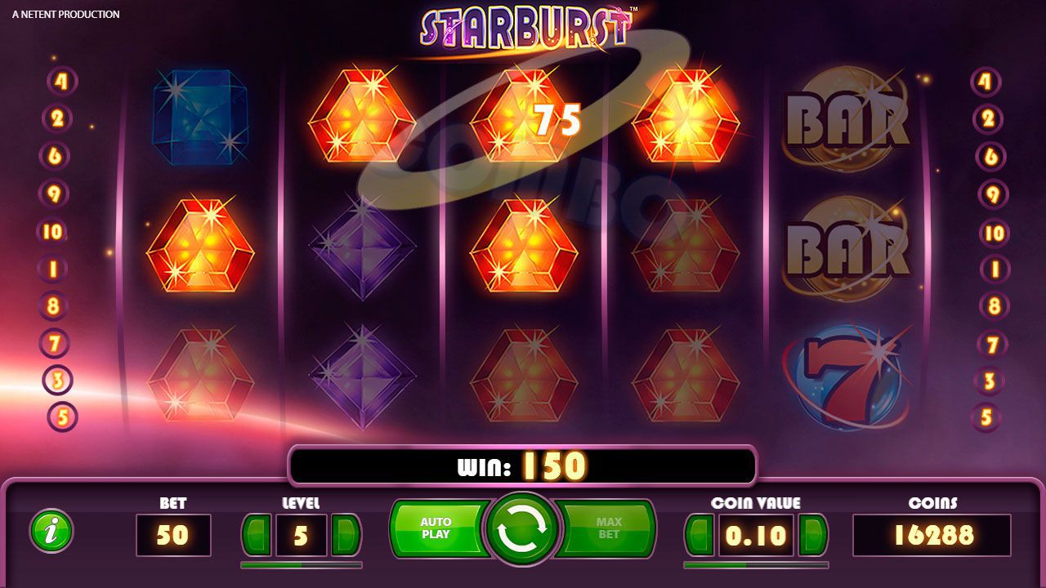Start Auto Play mode
The image size is (1046, 588).
point(439,528)
